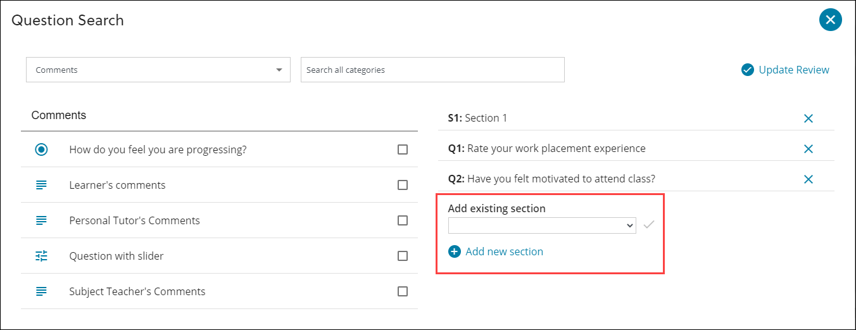Click the Add new section link
The image size is (856, 330).
click(504, 251)
